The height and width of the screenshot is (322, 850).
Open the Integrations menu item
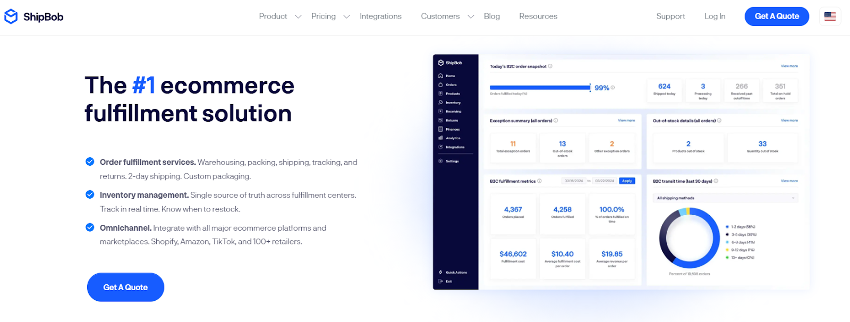[x=380, y=16]
